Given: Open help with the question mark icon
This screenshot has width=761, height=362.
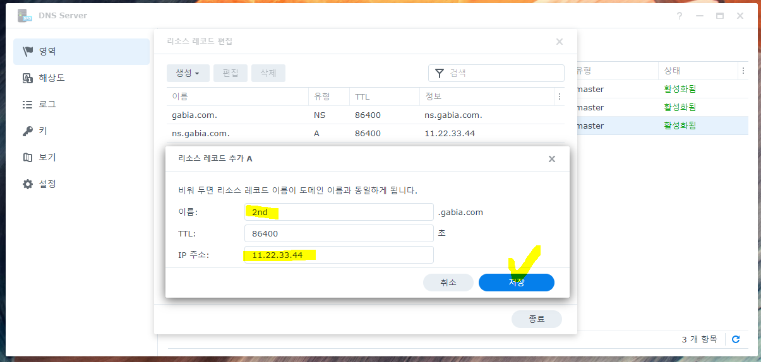Looking at the screenshot, I should (680, 16).
